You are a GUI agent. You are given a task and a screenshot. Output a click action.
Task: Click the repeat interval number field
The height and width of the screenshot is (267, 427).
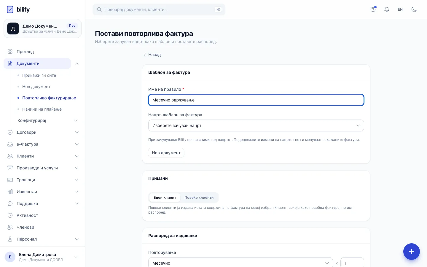coord(352,263)
